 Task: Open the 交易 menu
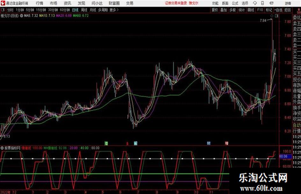130,3
